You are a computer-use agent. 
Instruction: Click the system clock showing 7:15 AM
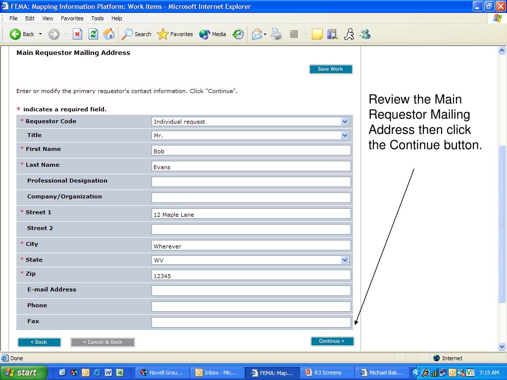click(x=489, y=373)
